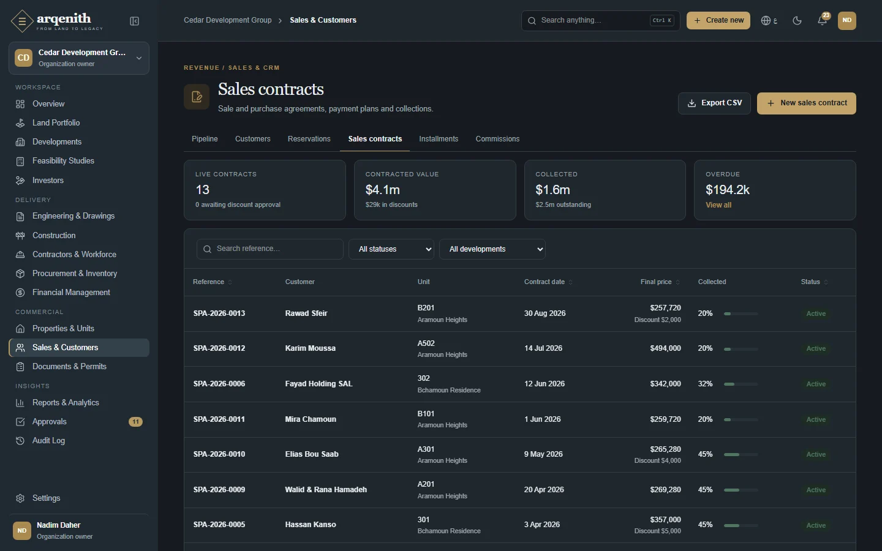
Task: Open Procurement & Inventory
Action: pyautogui.click(x=79, y=274)
